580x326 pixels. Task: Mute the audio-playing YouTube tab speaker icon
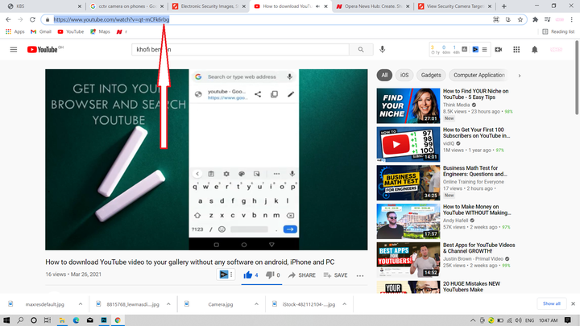click(317, 6)
